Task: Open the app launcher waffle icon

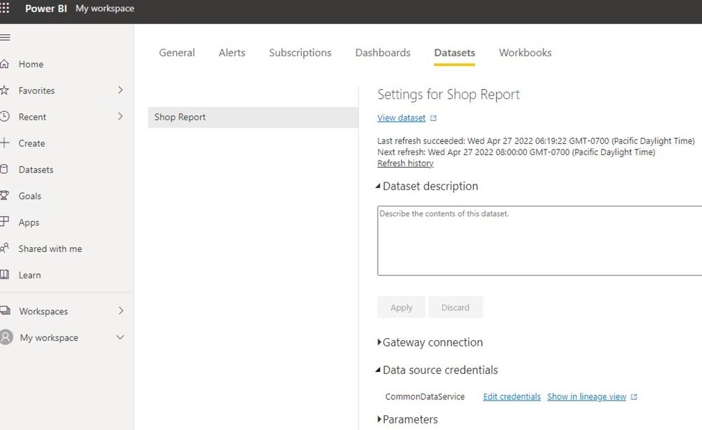Action: tap(4, 8)
